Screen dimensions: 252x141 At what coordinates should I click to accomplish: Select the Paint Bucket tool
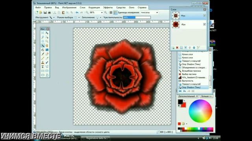(43, 50)
